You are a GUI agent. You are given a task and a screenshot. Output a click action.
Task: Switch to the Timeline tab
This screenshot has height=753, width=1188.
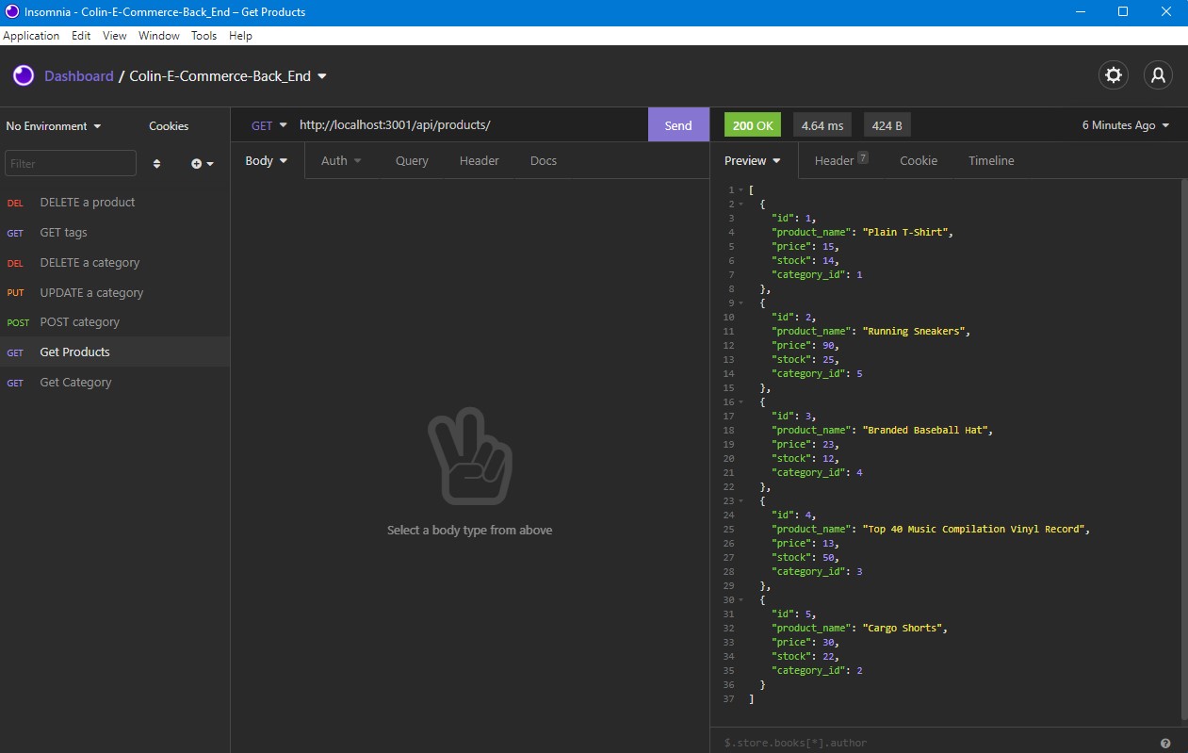click(x=991, y=160)
